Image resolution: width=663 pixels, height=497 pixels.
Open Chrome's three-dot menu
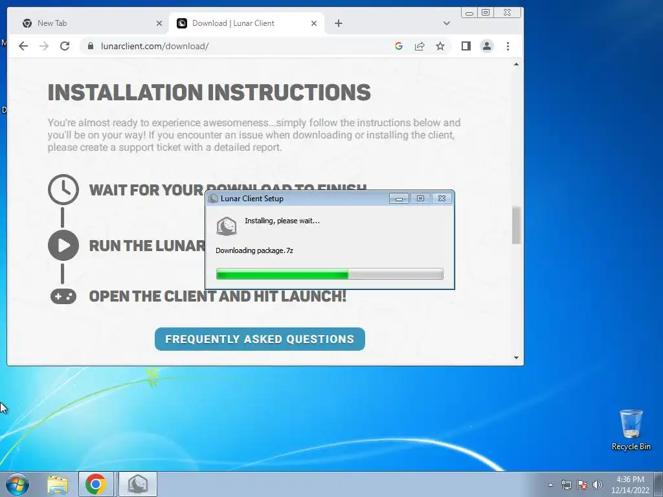click(508, 46)
